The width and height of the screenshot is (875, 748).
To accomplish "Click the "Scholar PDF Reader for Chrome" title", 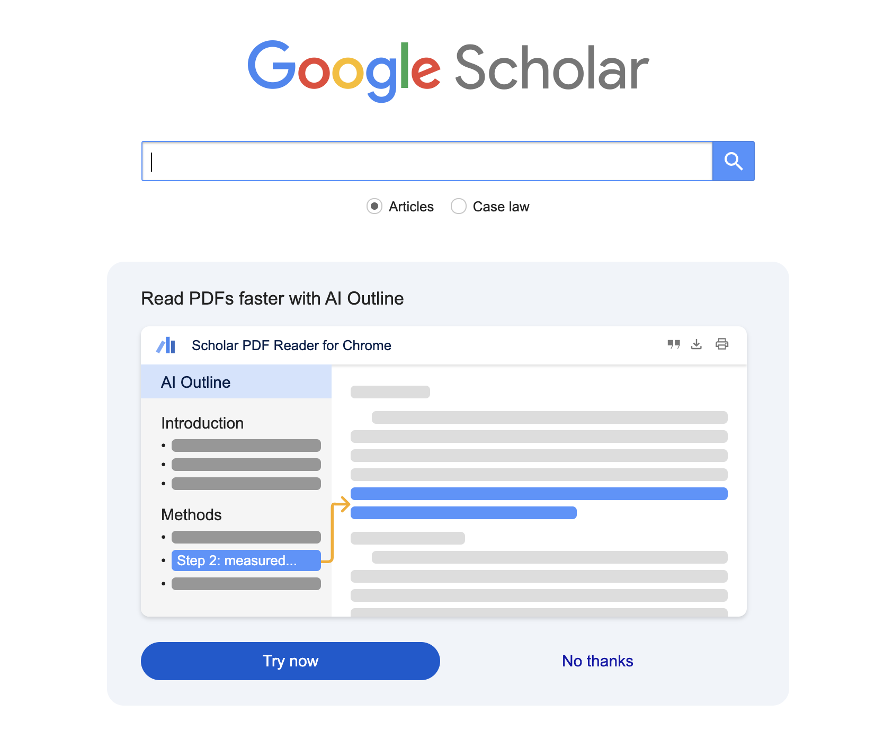I will coord(291,345).
